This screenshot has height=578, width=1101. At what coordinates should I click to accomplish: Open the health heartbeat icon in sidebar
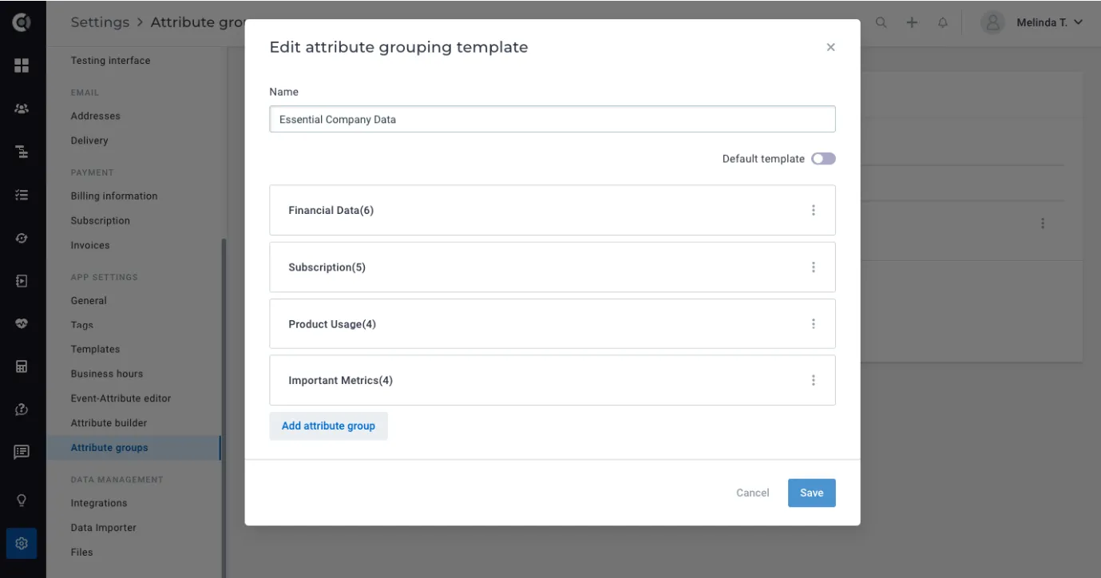(x=22, y=323)
